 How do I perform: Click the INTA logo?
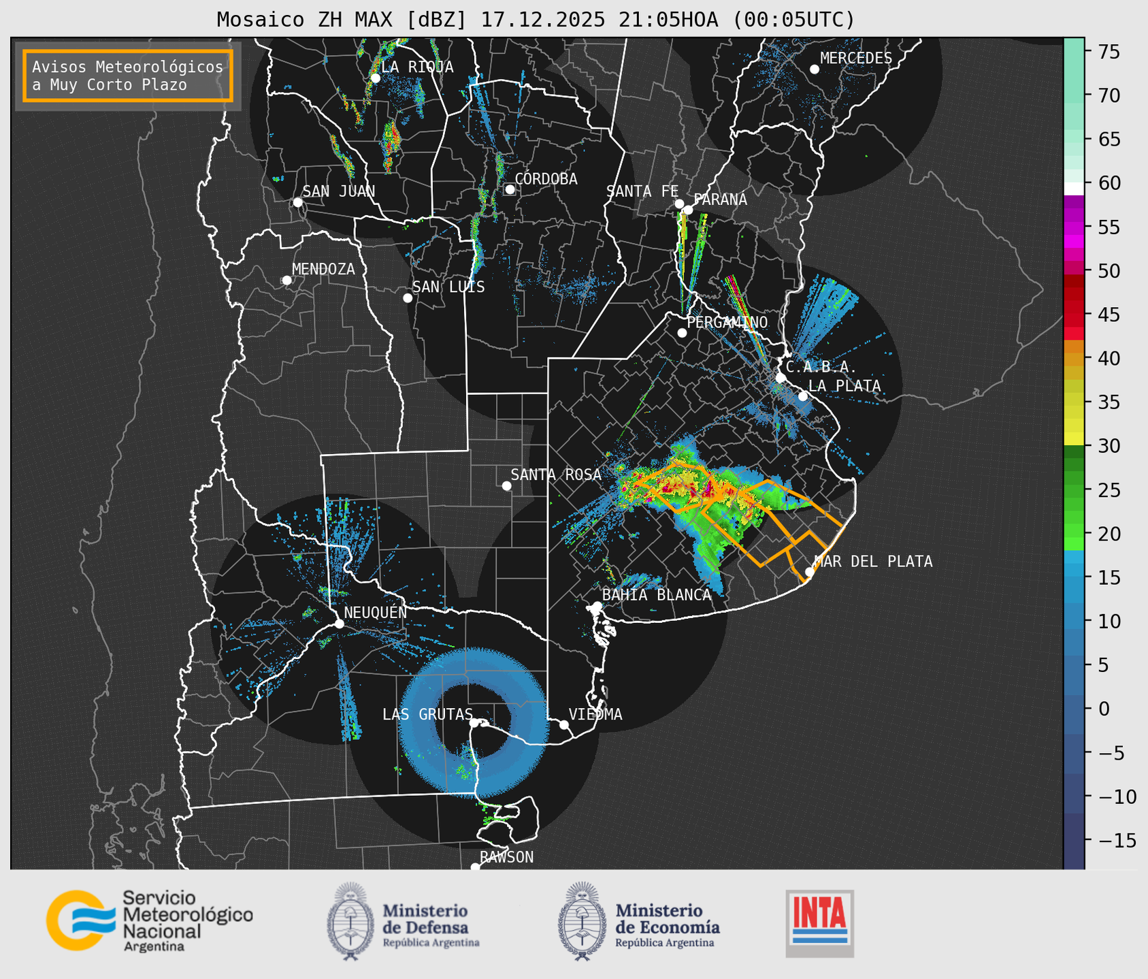click(819, 923)
